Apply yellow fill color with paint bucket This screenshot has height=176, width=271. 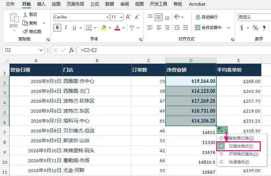coord(104,28)
